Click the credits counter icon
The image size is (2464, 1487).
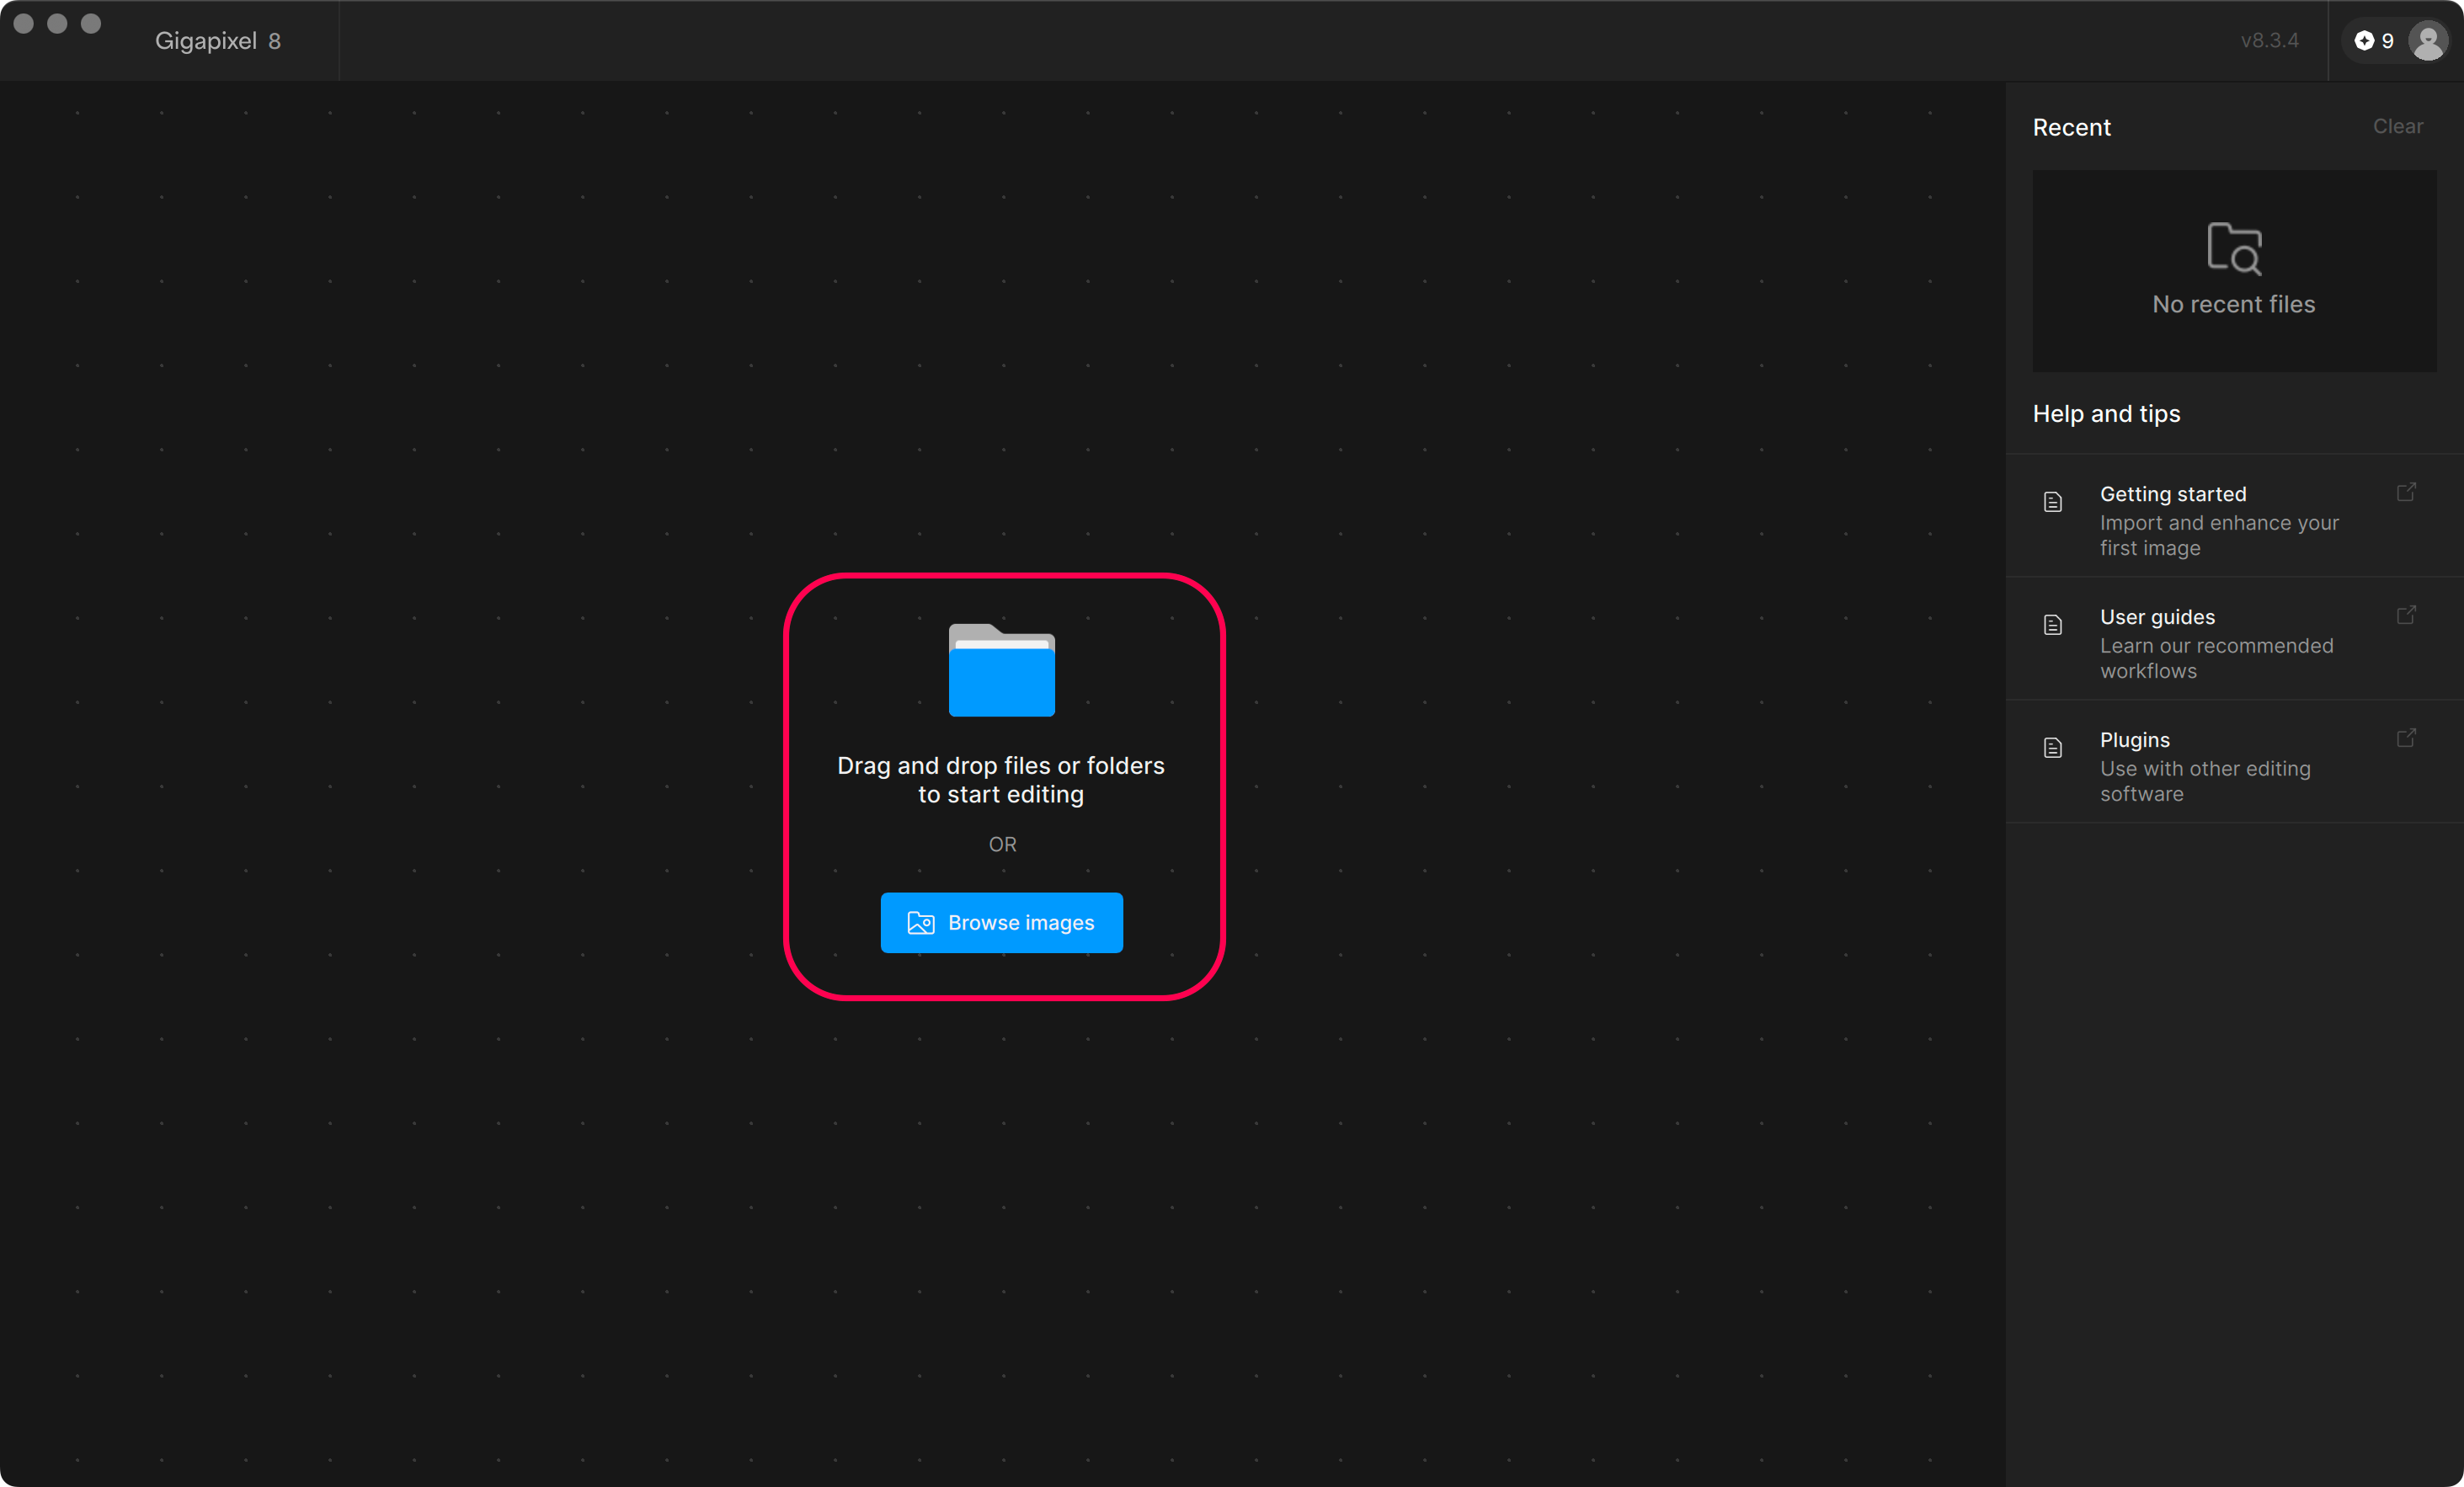2364,41
